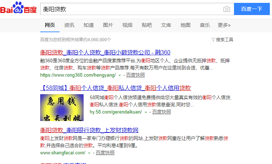The image size is (272, 164).
Task: Expand dropdown arrow beside rong360.com URL
Action: [119, 76]
